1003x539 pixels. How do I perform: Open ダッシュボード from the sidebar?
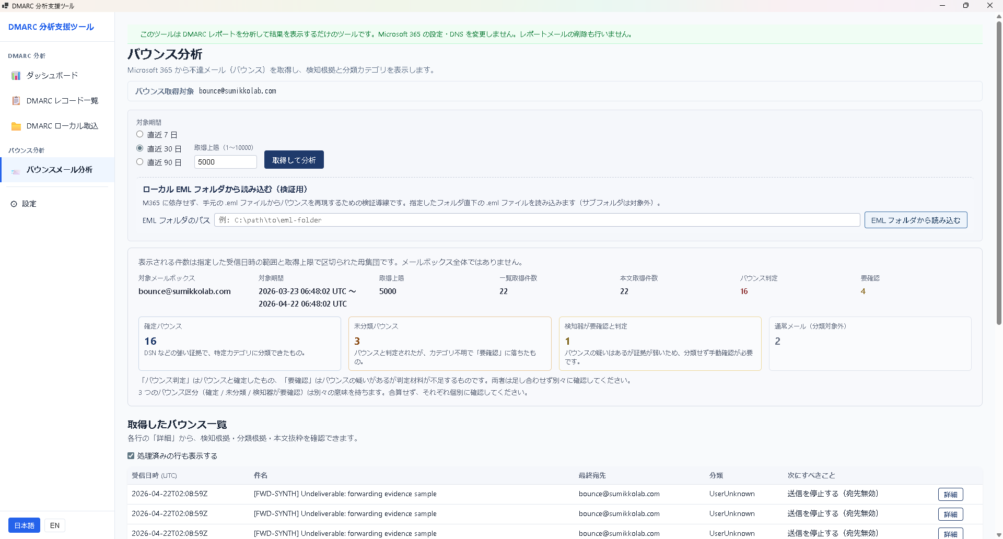57,76
